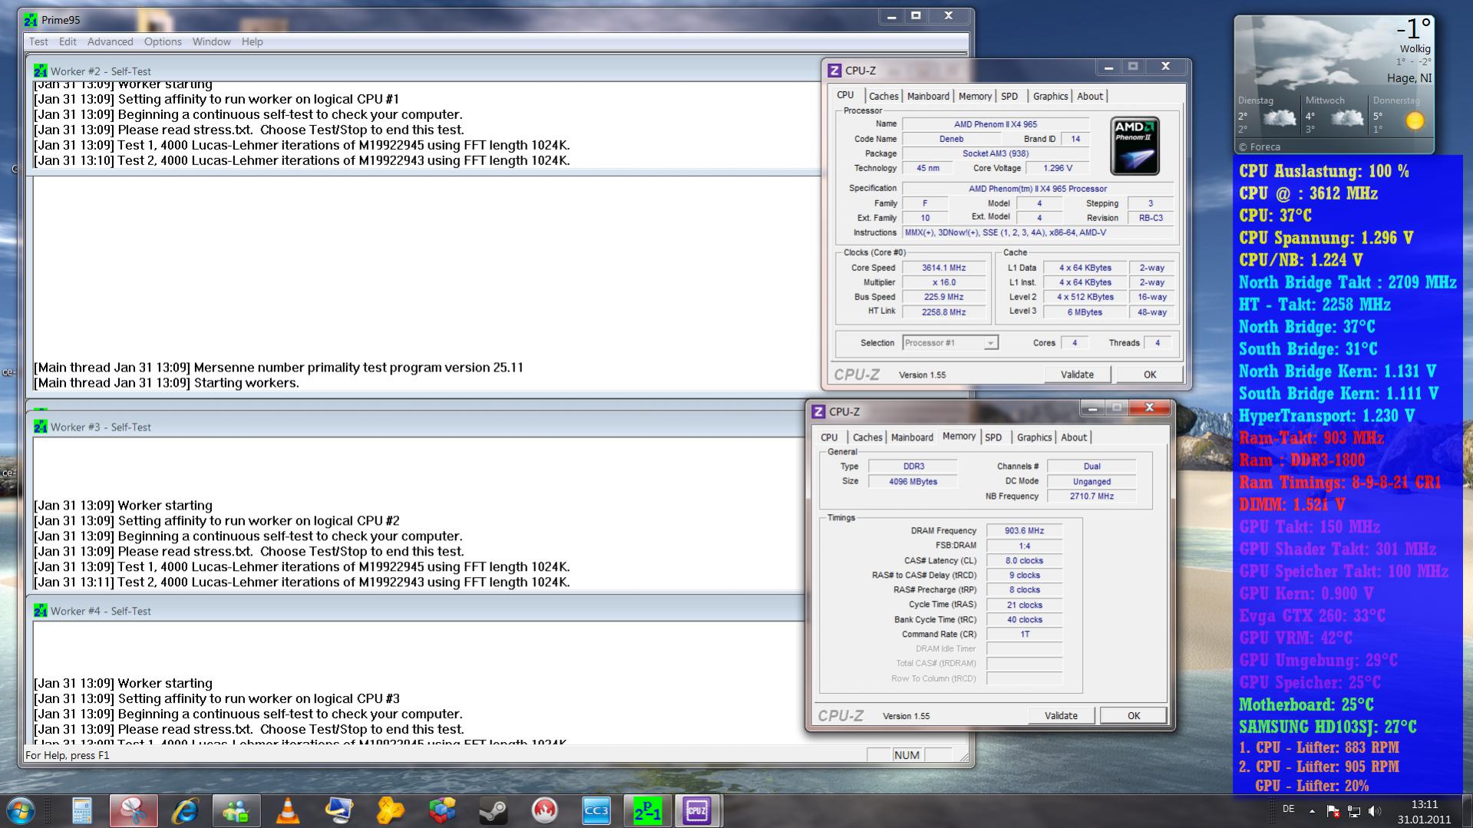Switch to Prime95 via its taskbar icon
The height and width of the screenshot is (828, 1473).
coord(648,810)
